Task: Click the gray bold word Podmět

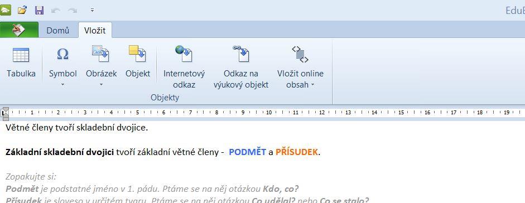Action: click(x=22, y=189)
